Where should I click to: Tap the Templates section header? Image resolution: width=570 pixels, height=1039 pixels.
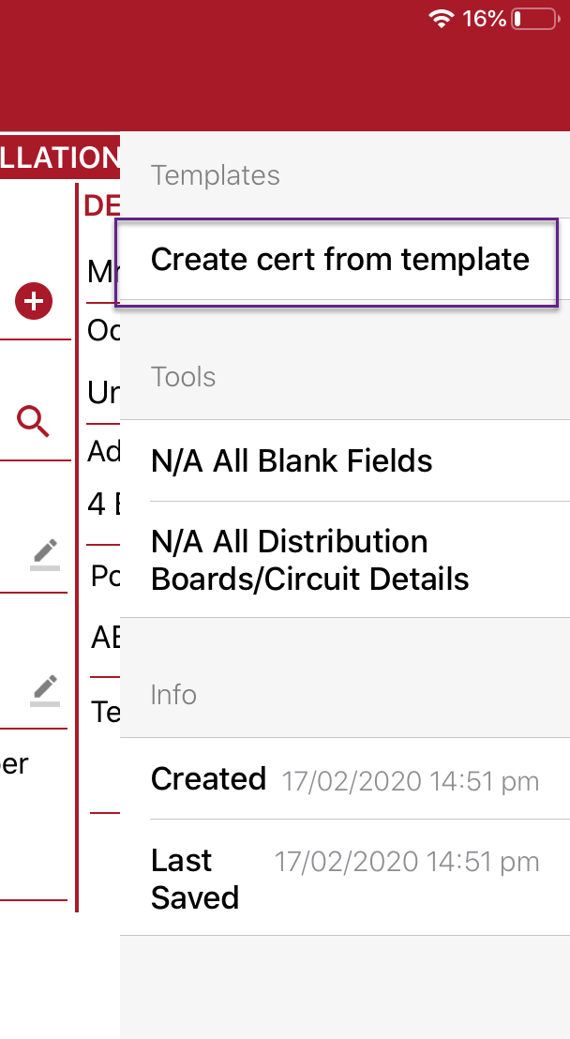tap(215, 175)
